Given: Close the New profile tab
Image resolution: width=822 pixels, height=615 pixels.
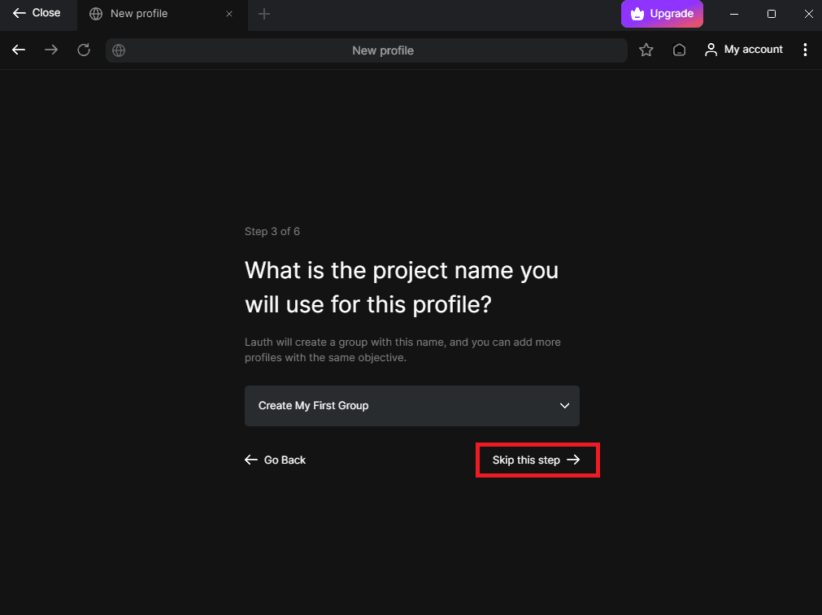Looking at the screenshot, I should (x=229, y=14).
